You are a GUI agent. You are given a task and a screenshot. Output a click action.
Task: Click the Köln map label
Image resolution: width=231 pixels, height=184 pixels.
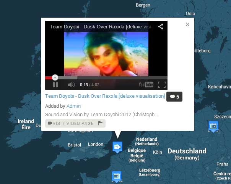[x=158, y=152]
